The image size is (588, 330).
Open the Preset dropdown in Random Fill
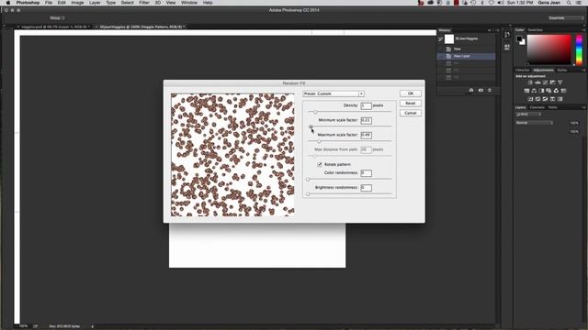click(x=334, y=93)
